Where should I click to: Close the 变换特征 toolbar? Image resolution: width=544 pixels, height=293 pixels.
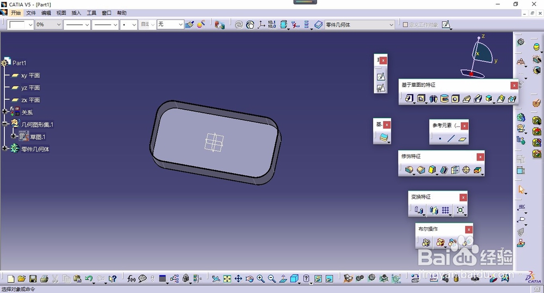coord(463,198)
